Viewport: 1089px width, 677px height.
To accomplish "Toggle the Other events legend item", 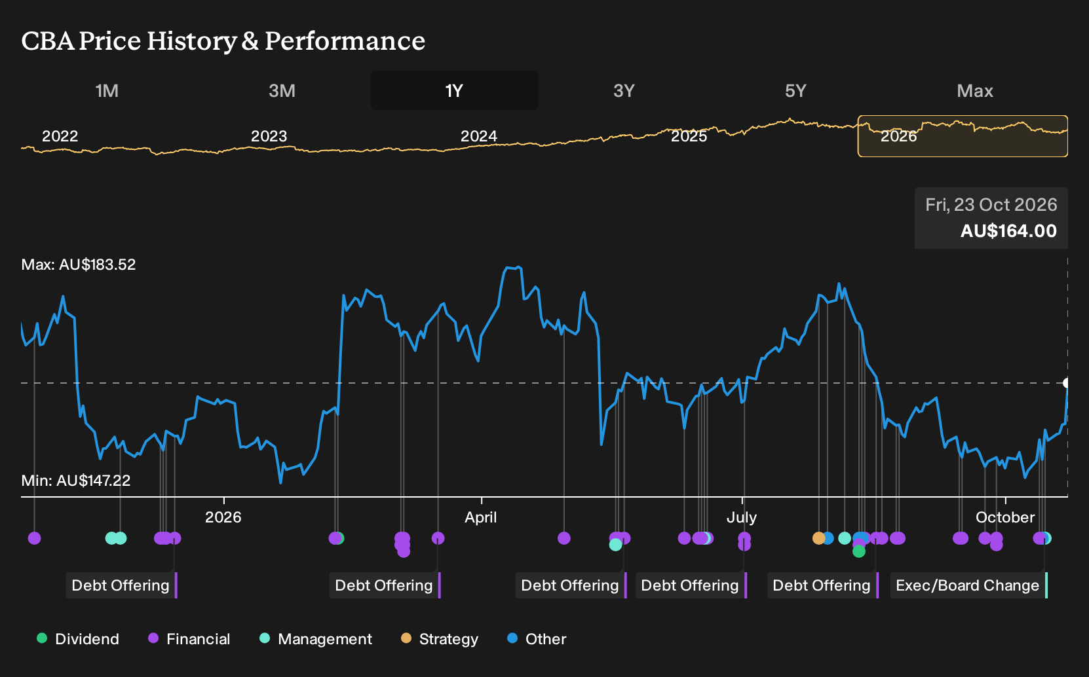I will (537, 638).
